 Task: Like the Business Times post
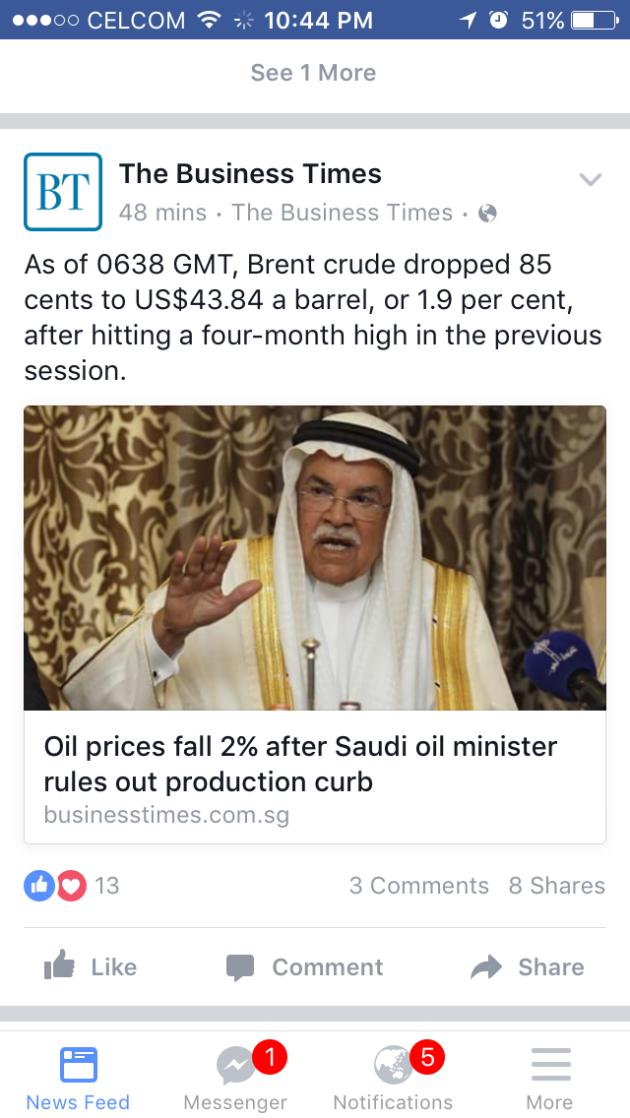91,967
